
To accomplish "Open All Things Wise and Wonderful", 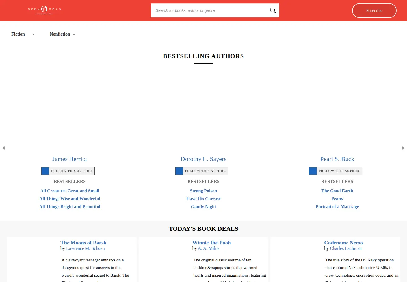I will pos(70,199).
